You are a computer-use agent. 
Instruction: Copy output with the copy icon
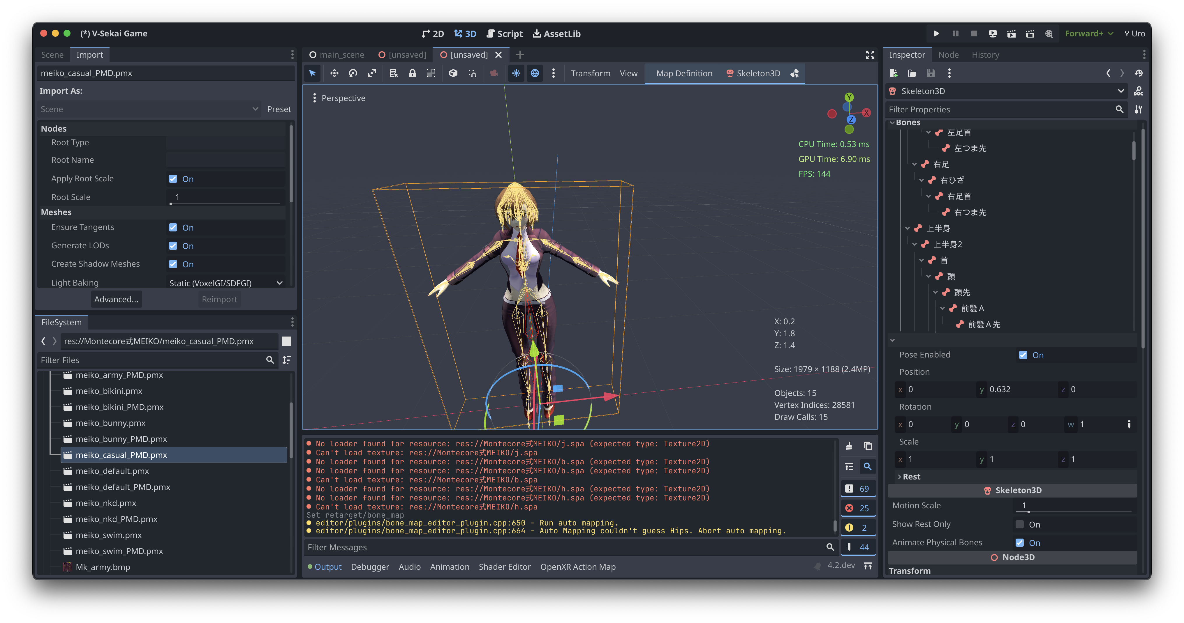tap(868, 446)
